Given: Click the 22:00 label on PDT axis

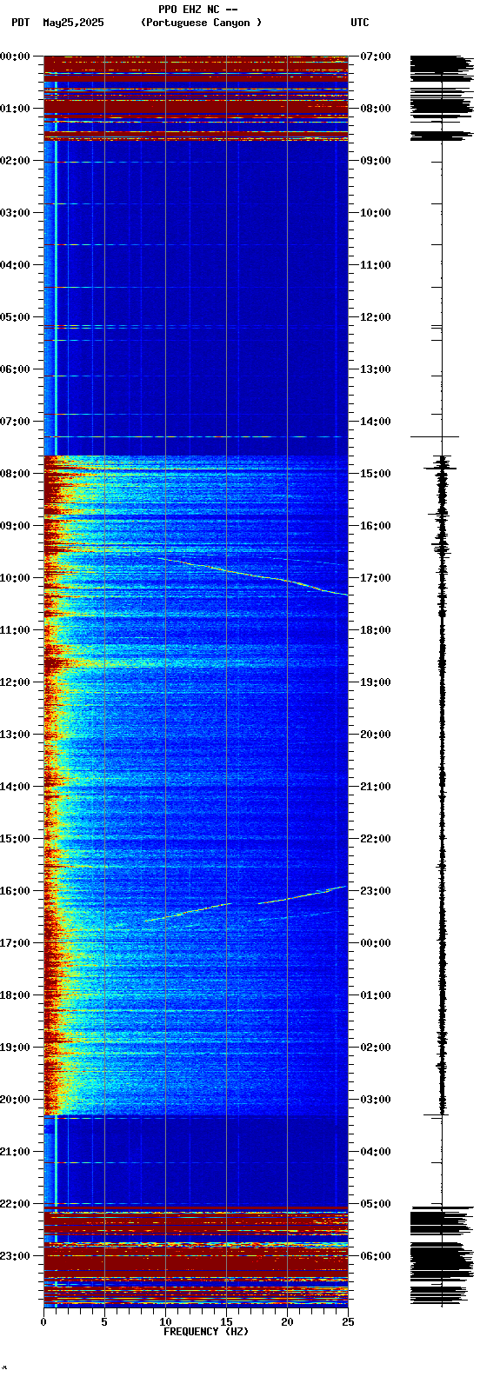Looking at the screenshot, I should [15, 1204].
